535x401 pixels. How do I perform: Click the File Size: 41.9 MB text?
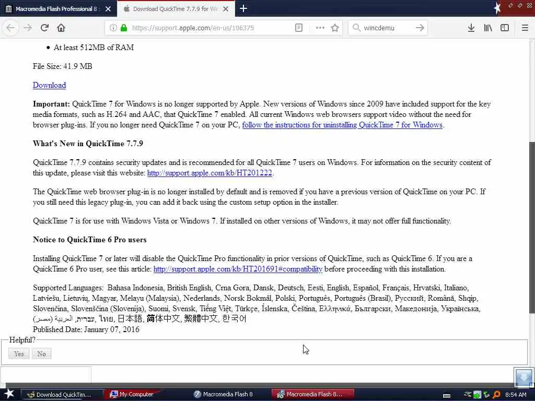pos(63,66)
